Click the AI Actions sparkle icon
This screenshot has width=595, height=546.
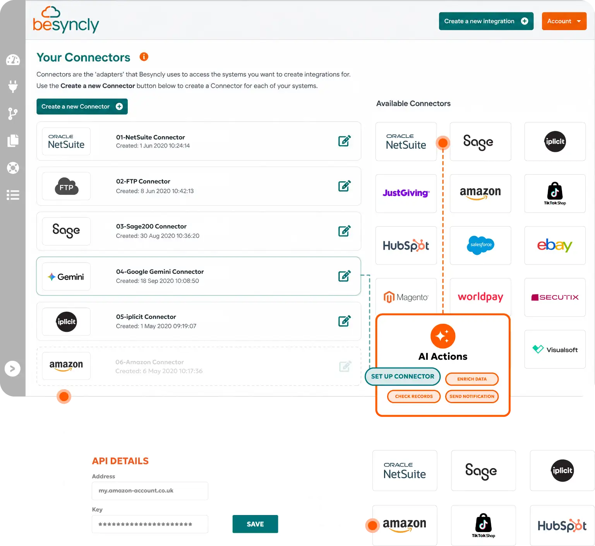click(443, 336)
